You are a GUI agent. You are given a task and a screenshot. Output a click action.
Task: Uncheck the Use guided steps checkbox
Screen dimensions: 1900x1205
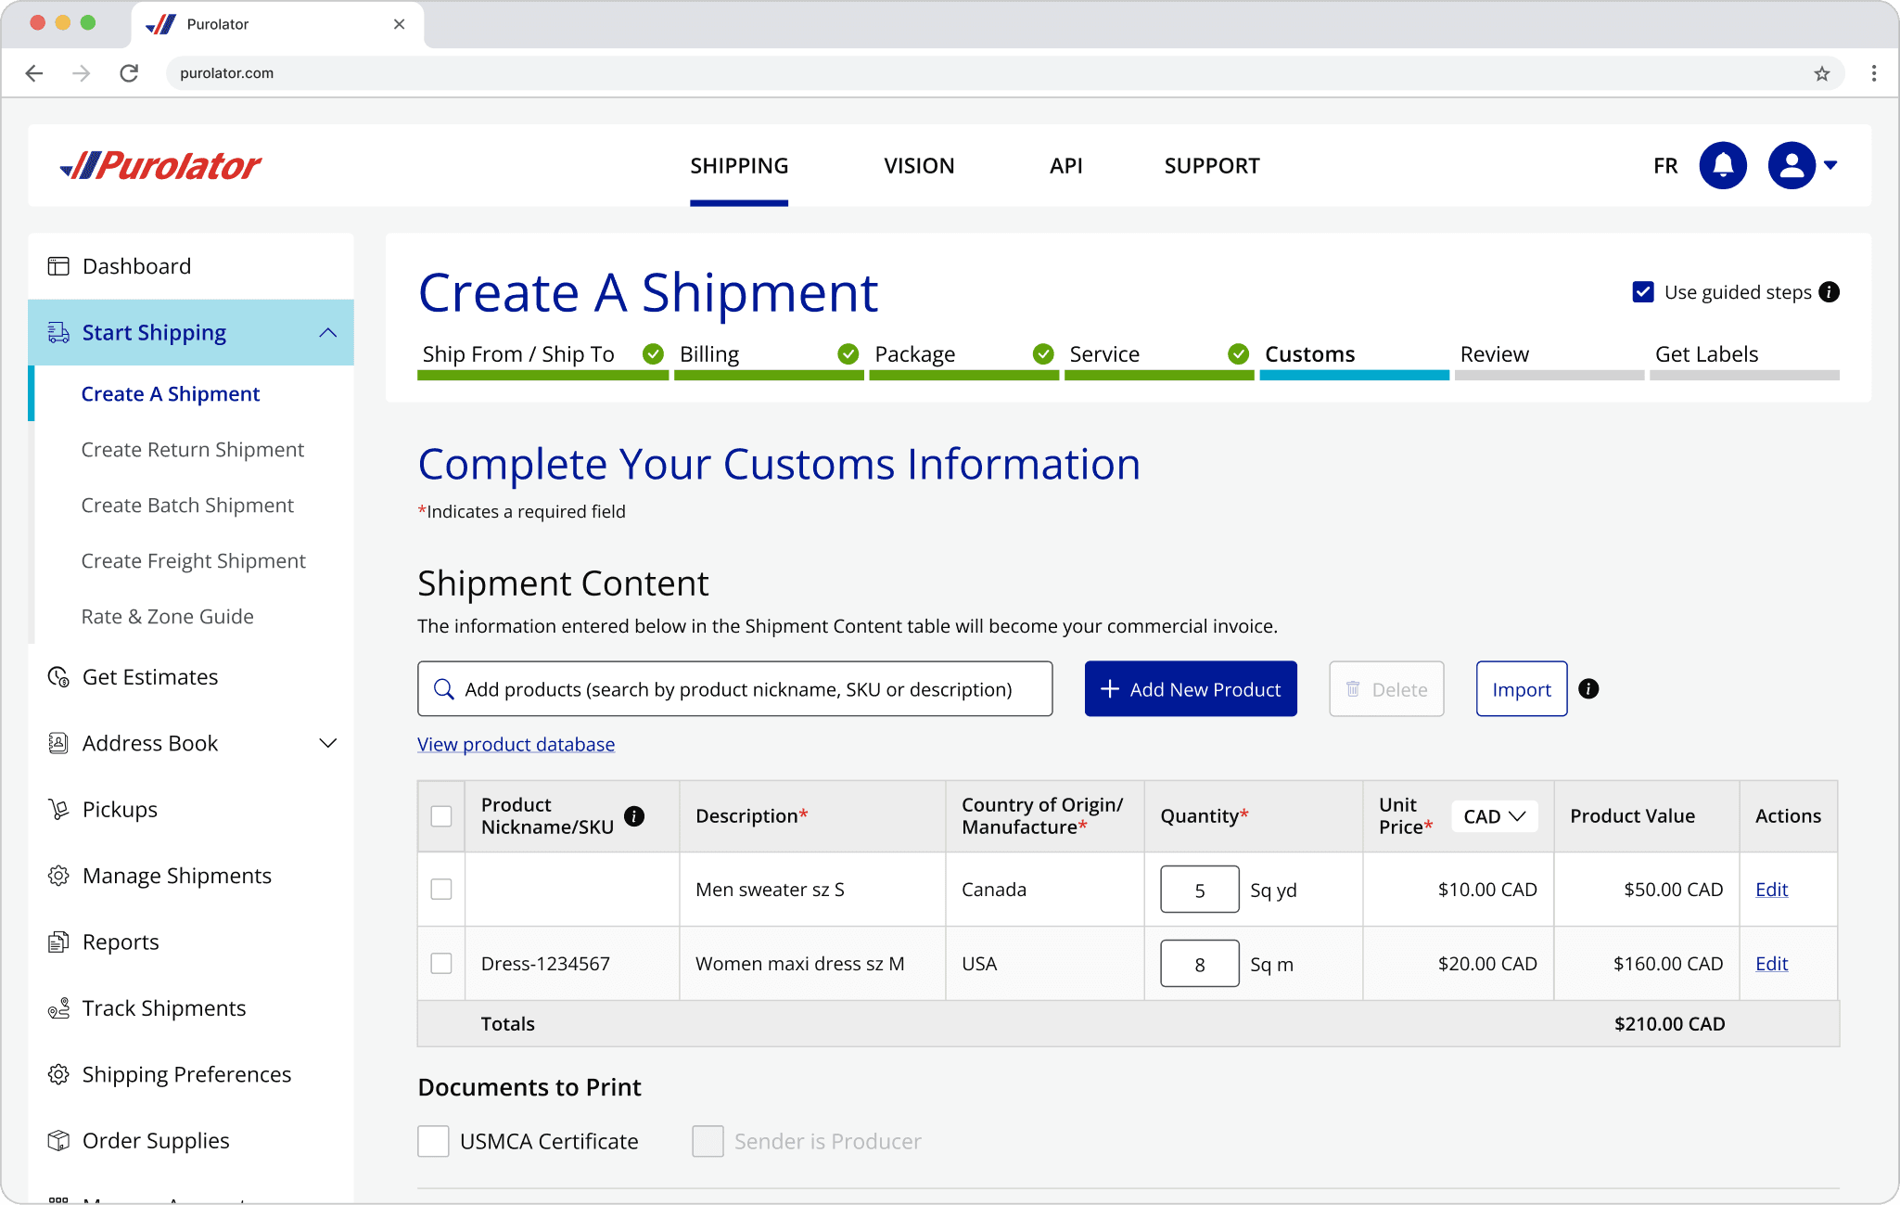pyautogui.click(x=1643, y=292)
